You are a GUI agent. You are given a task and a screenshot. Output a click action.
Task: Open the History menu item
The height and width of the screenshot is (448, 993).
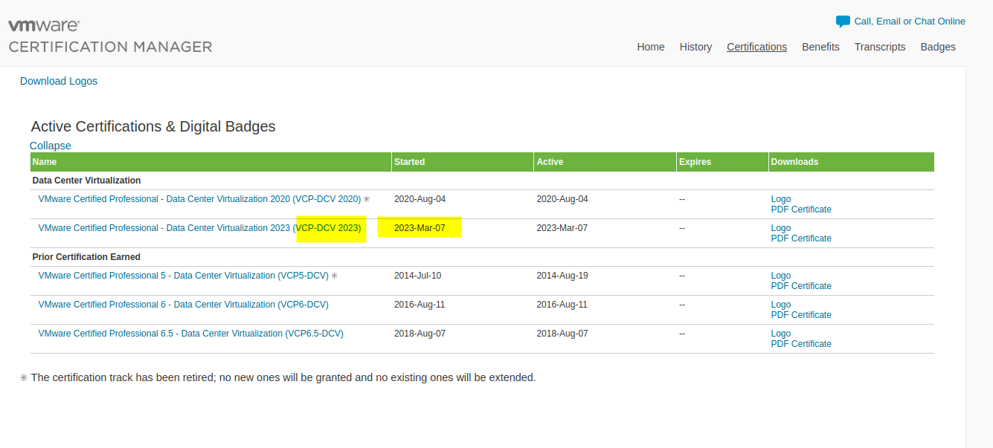pyautogui.click(x=695, y=47)
